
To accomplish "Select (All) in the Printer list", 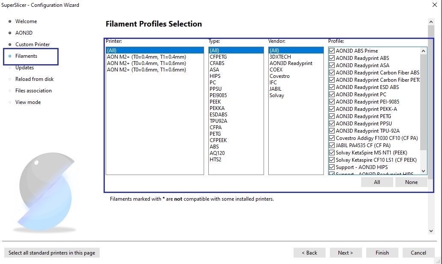I will [155, 50].
